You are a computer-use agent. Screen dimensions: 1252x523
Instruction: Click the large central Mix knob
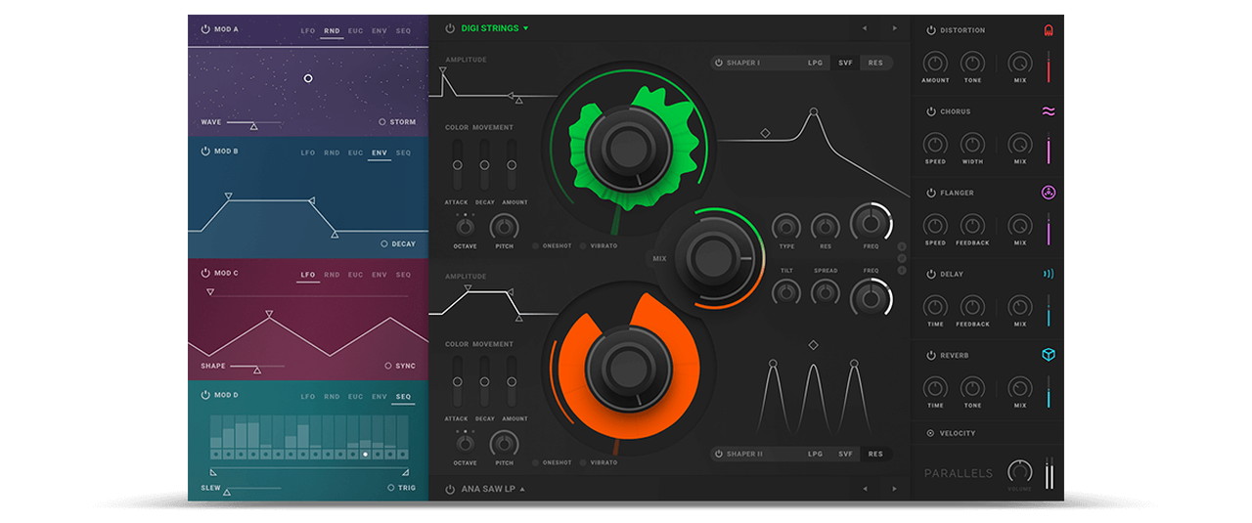tap(713, 257)
